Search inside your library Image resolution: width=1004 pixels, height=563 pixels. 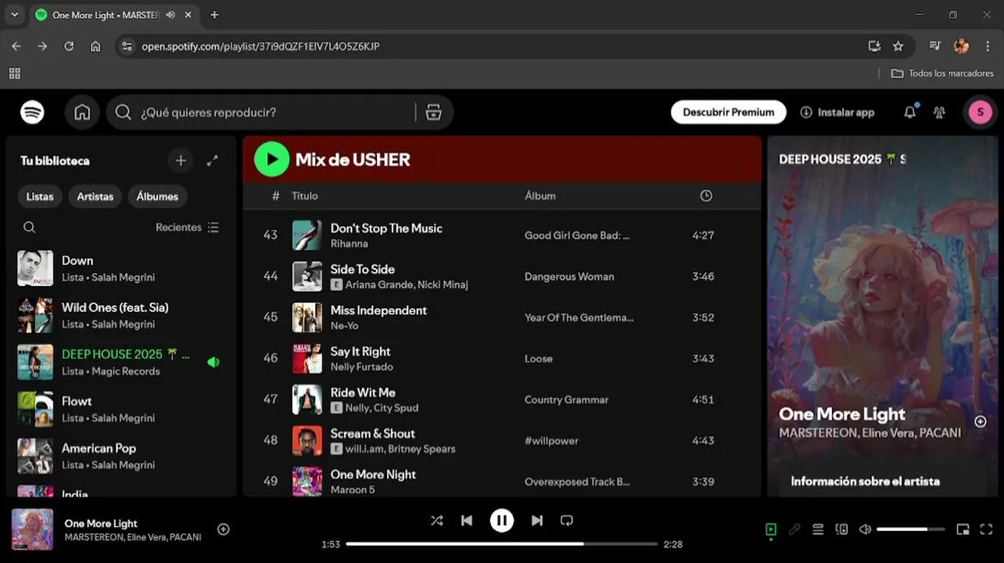tap(29, 228)
